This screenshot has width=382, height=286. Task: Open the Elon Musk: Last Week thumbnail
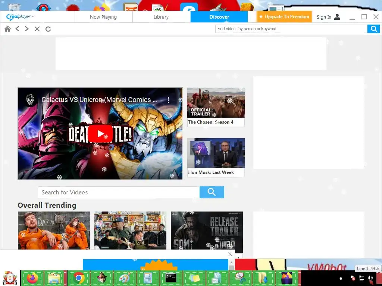[x=216, y=153]
